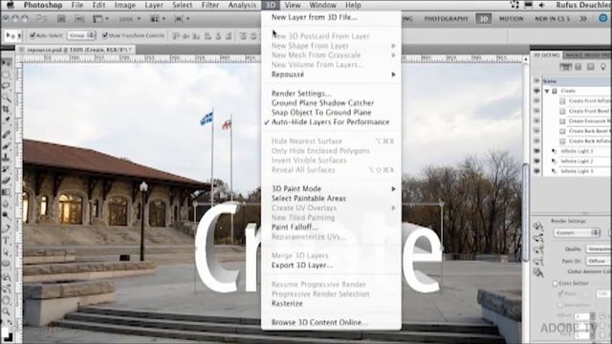This screenshot has width=612, height=344.
Task: Select the Move tool in the toolbox
Action: click(7, 63)
